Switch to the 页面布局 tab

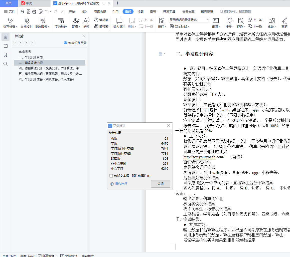click(x=100, y=12)
